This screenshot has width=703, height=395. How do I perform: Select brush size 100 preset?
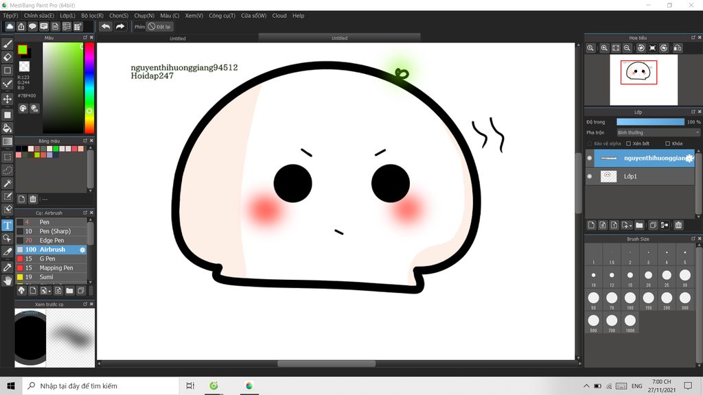630,300
